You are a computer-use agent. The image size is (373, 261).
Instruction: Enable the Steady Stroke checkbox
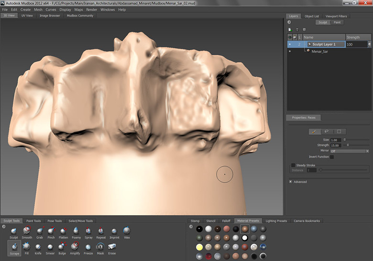[293, 165]
